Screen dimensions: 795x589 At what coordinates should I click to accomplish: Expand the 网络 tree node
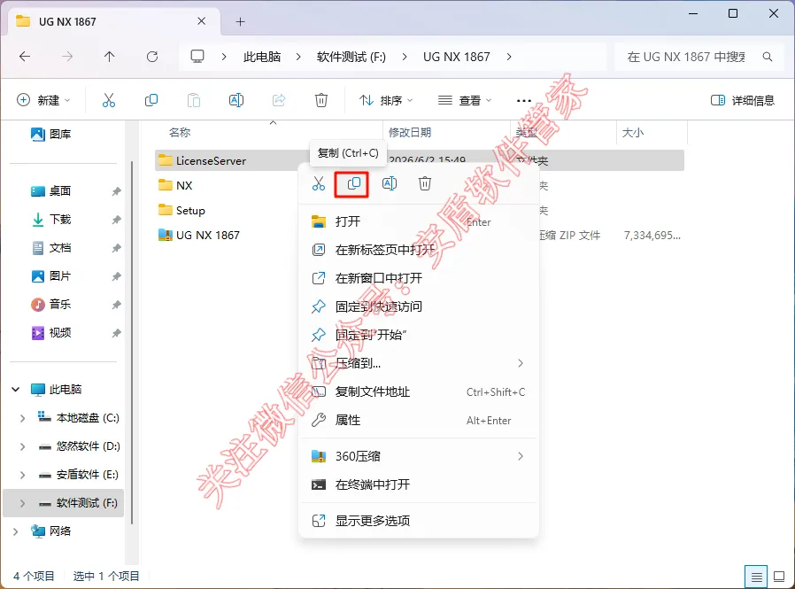click(x=16, y=531)
